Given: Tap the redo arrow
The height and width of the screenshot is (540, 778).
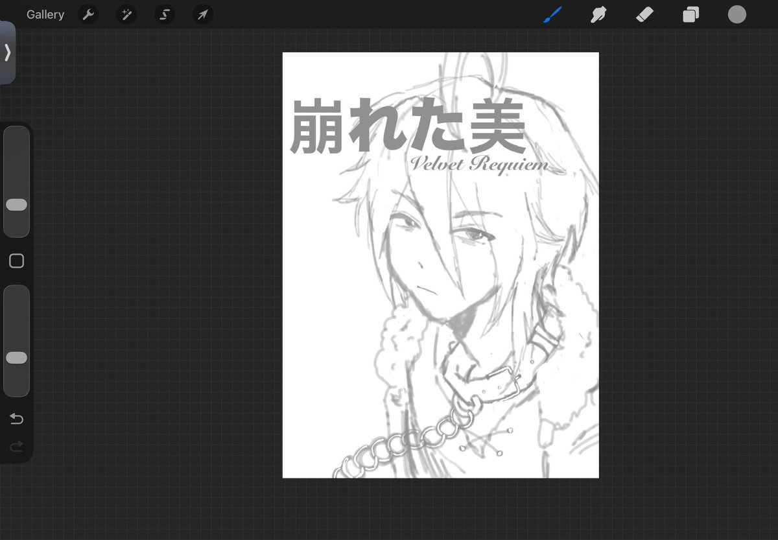Looking at the screenshot, I should click(16, 446).
